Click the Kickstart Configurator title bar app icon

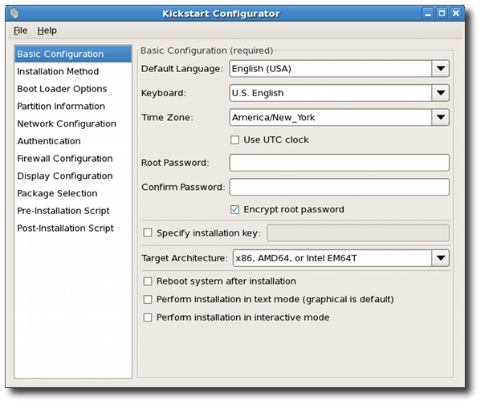point(14,13)
